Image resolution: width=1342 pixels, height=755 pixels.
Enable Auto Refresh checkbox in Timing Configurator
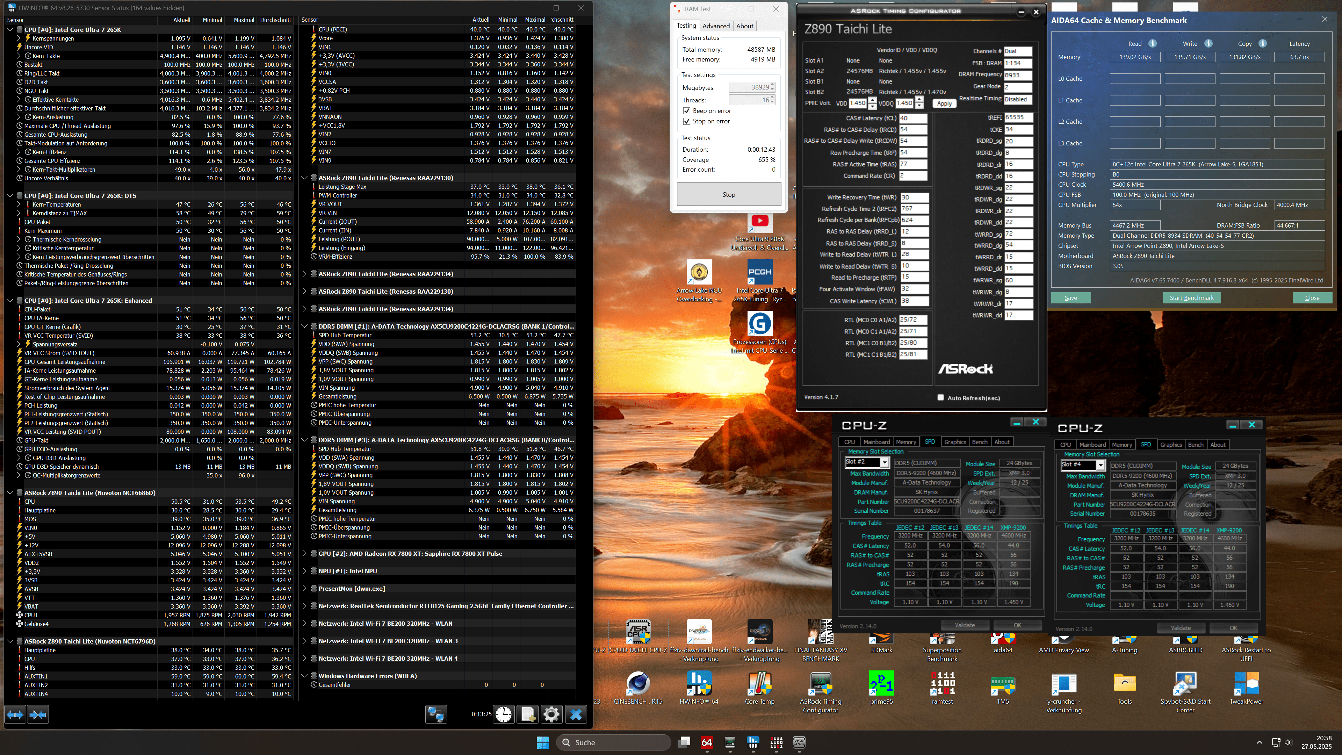(940, 397)
